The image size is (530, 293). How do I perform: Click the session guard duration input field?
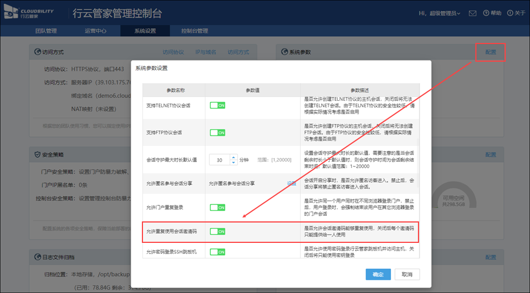pyautogui.click(x=220, y=160)
